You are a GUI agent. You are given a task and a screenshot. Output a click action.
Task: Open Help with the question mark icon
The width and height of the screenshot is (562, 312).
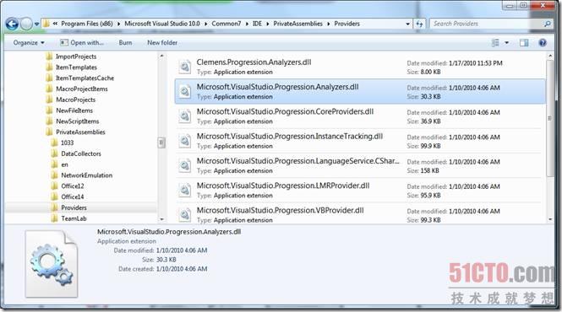[x=543, y=43]
